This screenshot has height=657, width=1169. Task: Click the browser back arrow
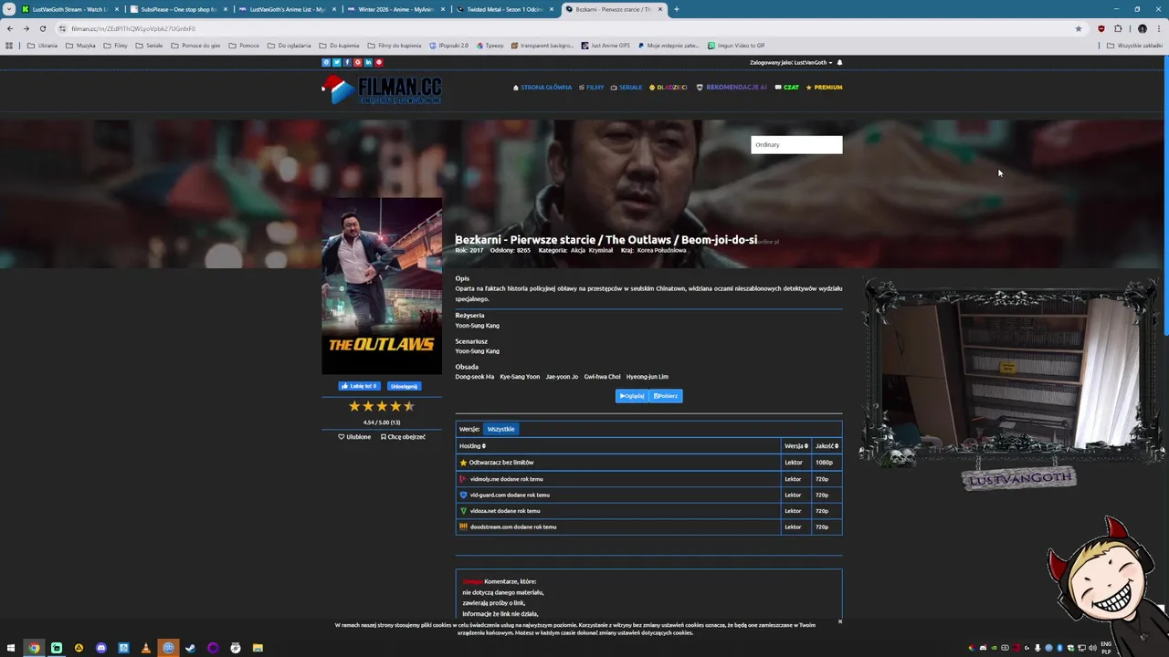(10, 28)
